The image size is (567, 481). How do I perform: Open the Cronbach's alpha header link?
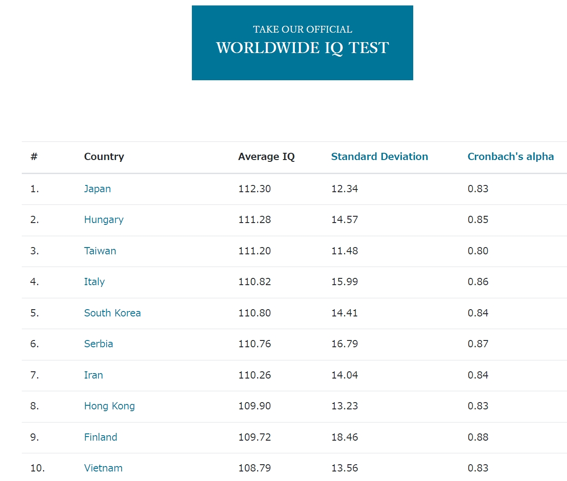coord(510,156)
